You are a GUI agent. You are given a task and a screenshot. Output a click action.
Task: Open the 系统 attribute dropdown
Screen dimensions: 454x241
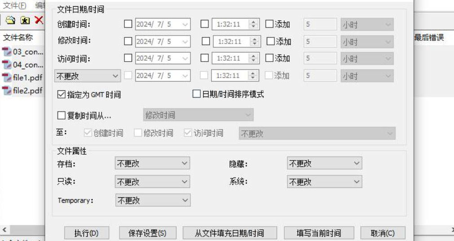325,182
